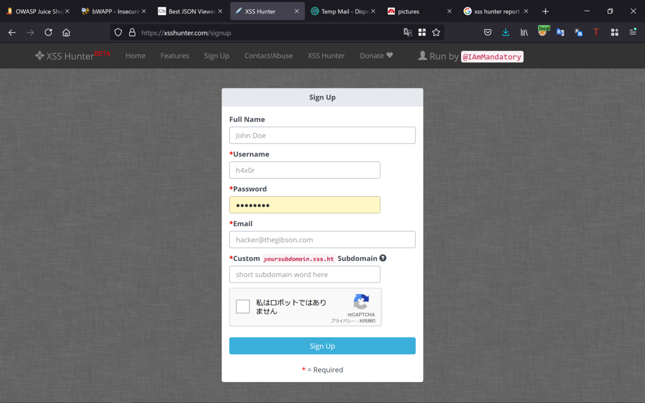Open the browser home page
The width and height of the screenshot is (645, 403).
(x=66, y=32)
